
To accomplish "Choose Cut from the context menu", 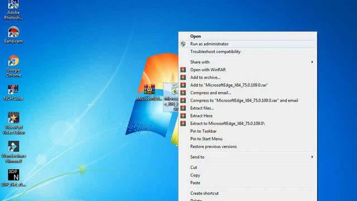I will (x=248, y=167).
